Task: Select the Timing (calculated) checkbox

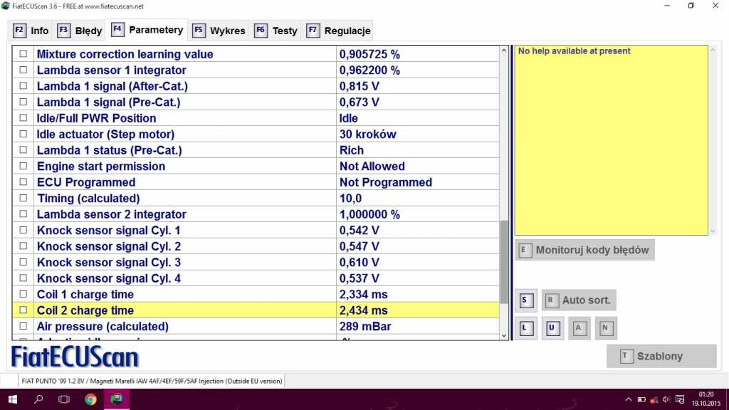Action: 23,199
